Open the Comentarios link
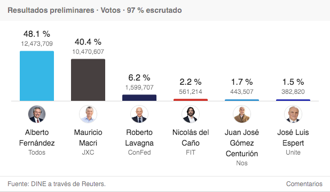Viewport: 330px width, 192px height. [x=304, y=184]
